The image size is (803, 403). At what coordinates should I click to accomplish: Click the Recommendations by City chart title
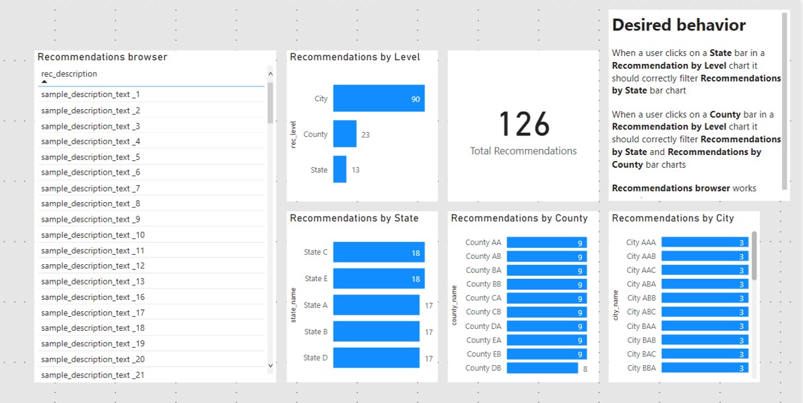coord(673,218)
